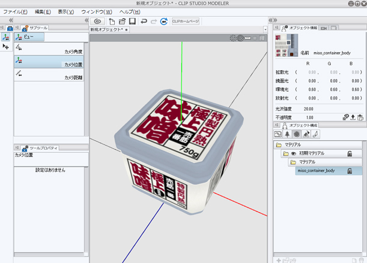The height and width of the screenshot is (263, 367).
Task: Open the オブジェクト構成 palette menu button
Action: click(277, 125)
